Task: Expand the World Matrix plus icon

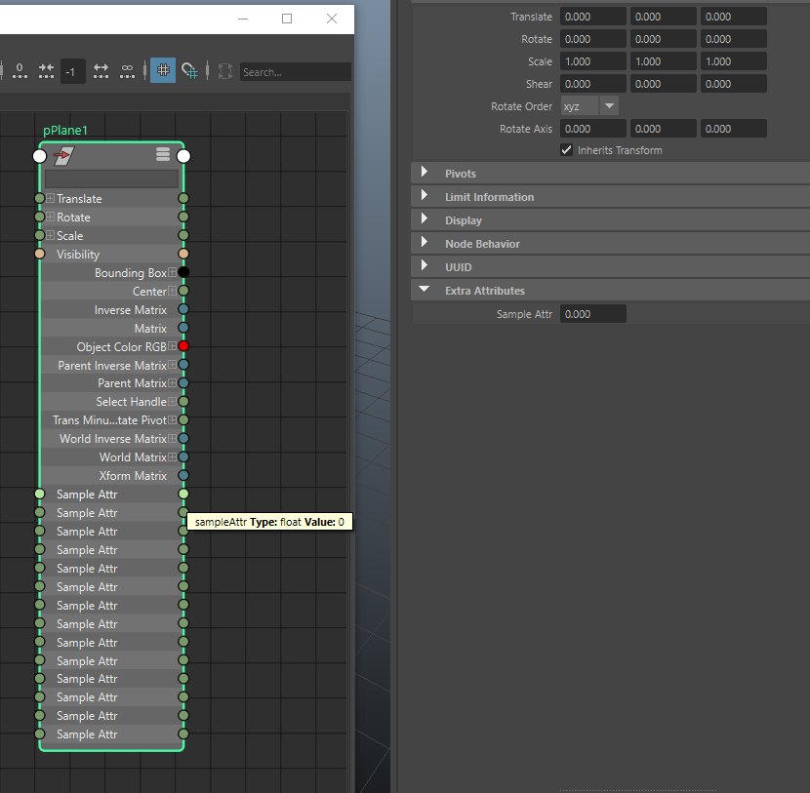Action: 172,456
